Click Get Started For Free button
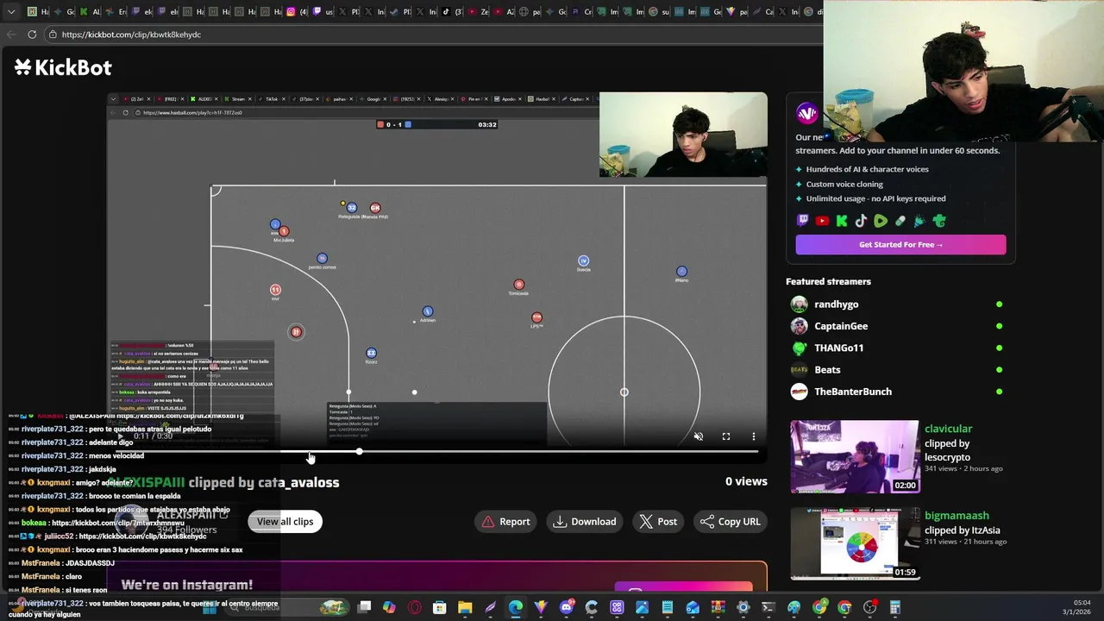Viewport: 1104px width, 621px height. click(x=900, y=244)
